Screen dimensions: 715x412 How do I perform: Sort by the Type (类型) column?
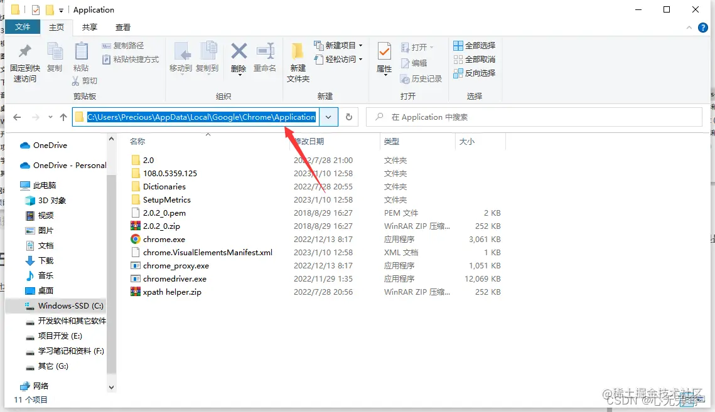[x=392, y=141]
